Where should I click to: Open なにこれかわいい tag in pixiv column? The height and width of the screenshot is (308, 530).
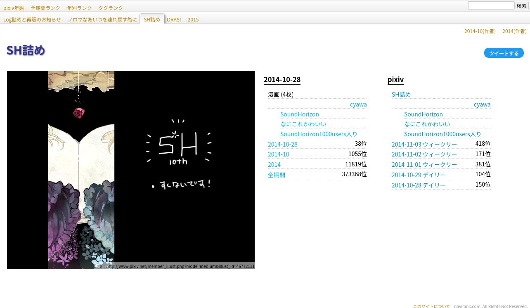[x=427, y=124]
